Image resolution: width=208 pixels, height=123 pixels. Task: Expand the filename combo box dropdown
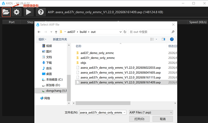124,112
